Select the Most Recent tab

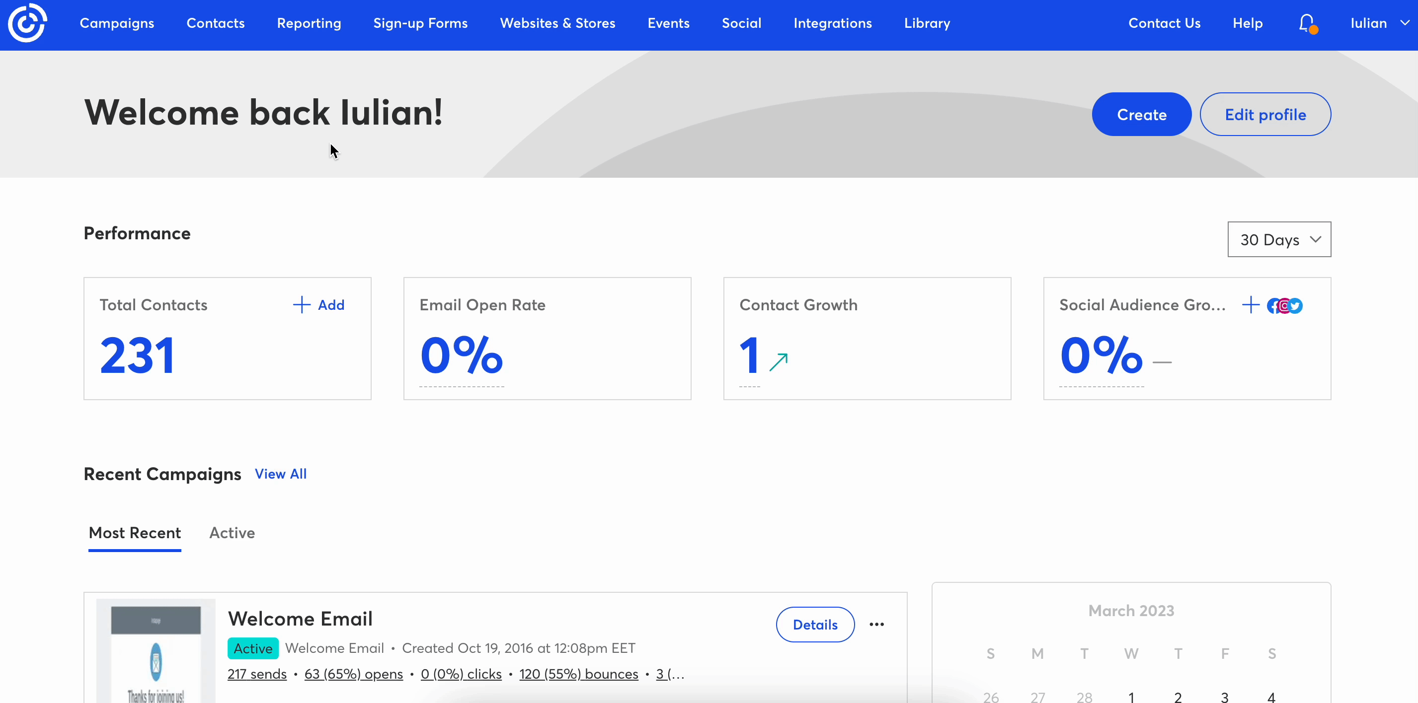[135, 533]
